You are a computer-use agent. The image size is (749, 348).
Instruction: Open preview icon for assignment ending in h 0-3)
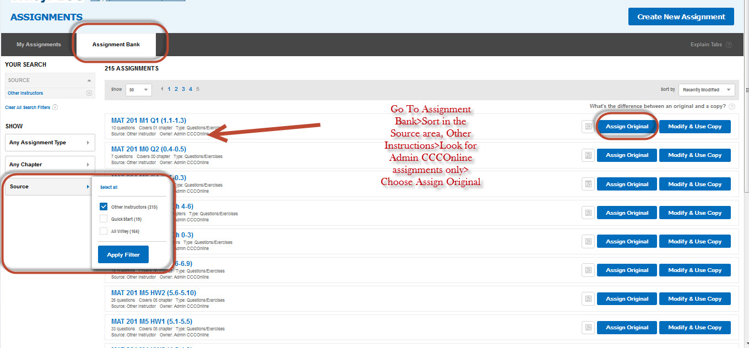[588, 241]
